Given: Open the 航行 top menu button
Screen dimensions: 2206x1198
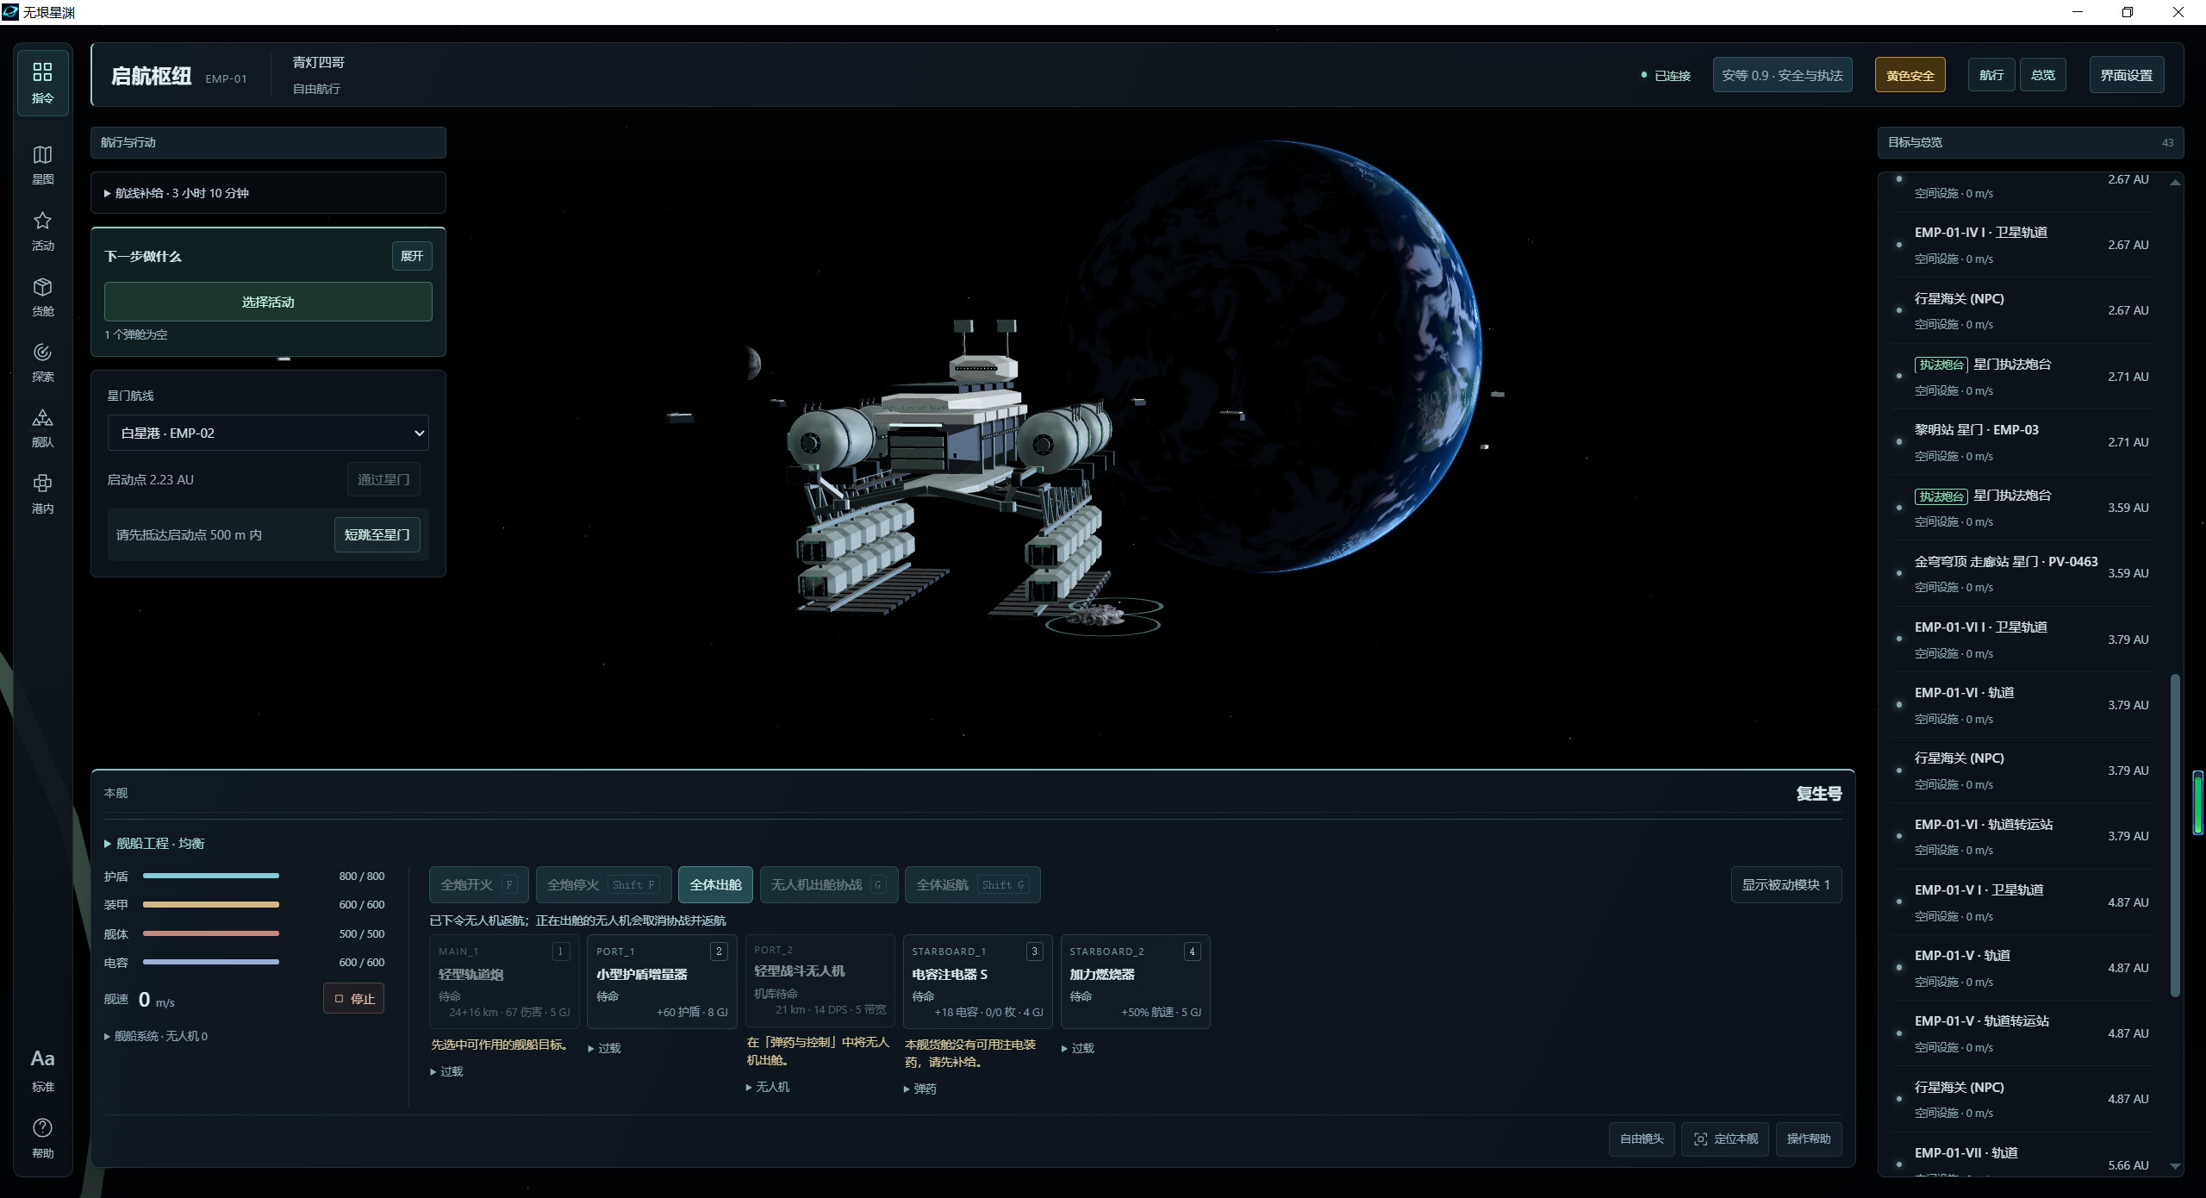Looking at the screenshot, I should pyautogui.click(x=1991, y=75).
